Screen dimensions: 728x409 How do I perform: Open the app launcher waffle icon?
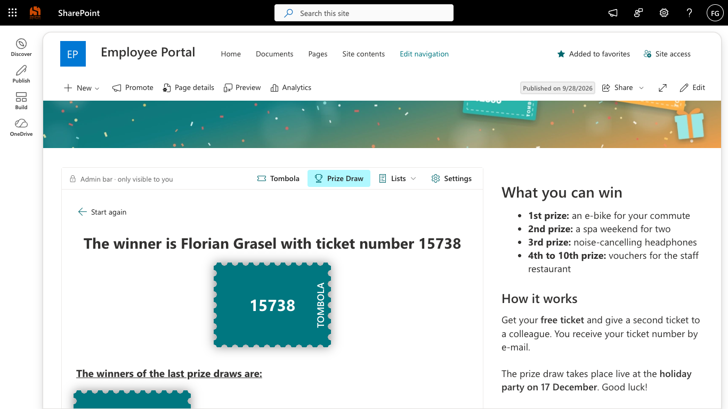coord(13,13)
